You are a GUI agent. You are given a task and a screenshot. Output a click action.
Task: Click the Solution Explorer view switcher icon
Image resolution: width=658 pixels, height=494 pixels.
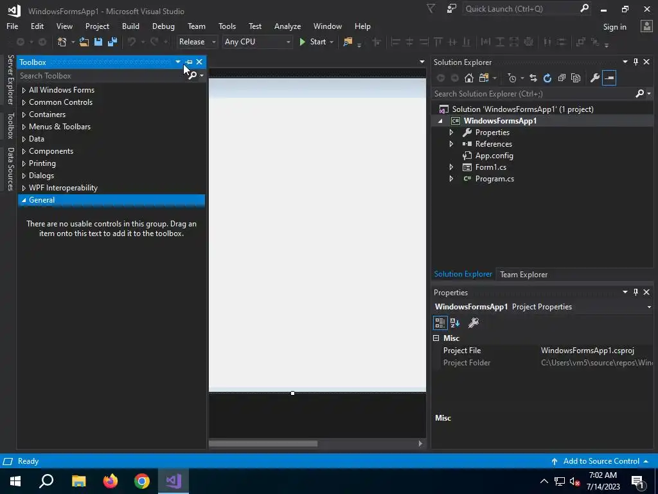point(484,78)
